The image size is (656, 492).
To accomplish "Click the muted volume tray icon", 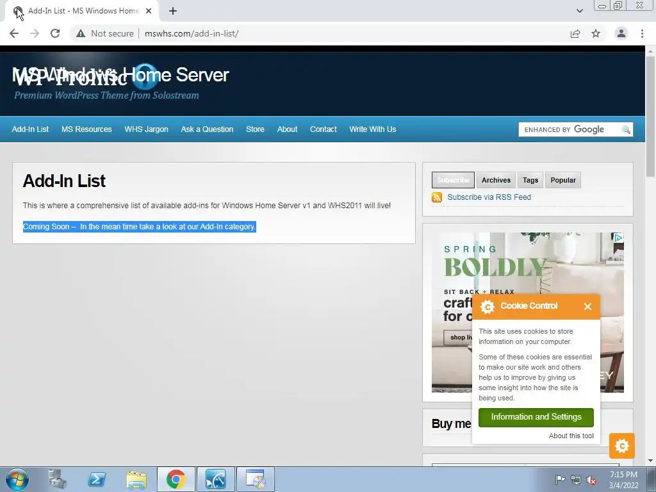I will (591, 480).
